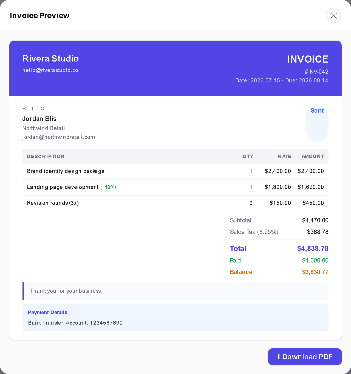Screen dimensions: 351x374
Task: Click the Rivera Studio company name
Action: point(50,58)
